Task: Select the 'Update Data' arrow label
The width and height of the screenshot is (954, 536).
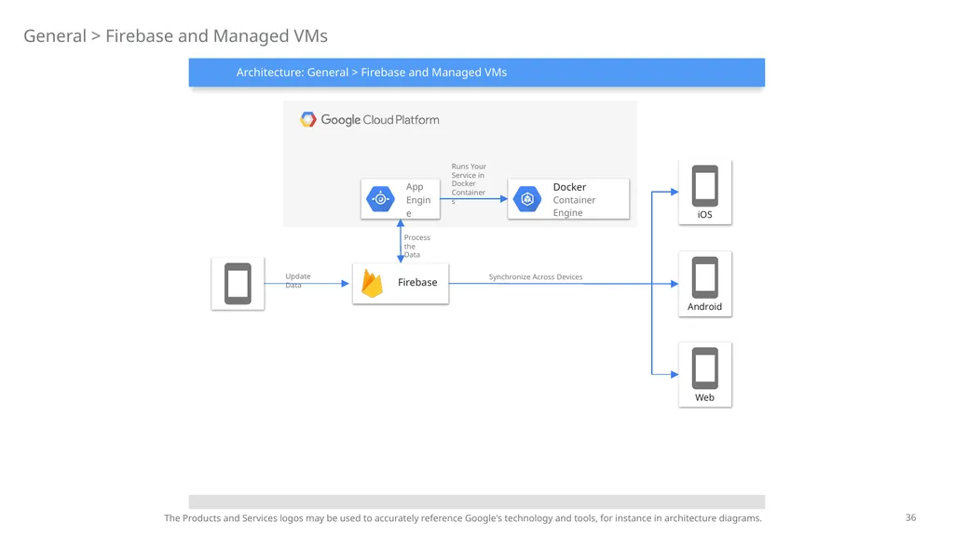Action: click(x=297, y=280)
